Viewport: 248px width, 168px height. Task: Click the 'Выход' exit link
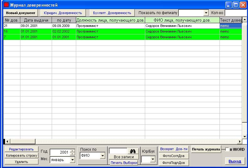tap(235, 161)
